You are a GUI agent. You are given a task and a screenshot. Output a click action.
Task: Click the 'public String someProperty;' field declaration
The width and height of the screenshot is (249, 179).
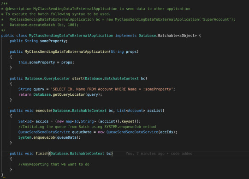pos(39,41)
